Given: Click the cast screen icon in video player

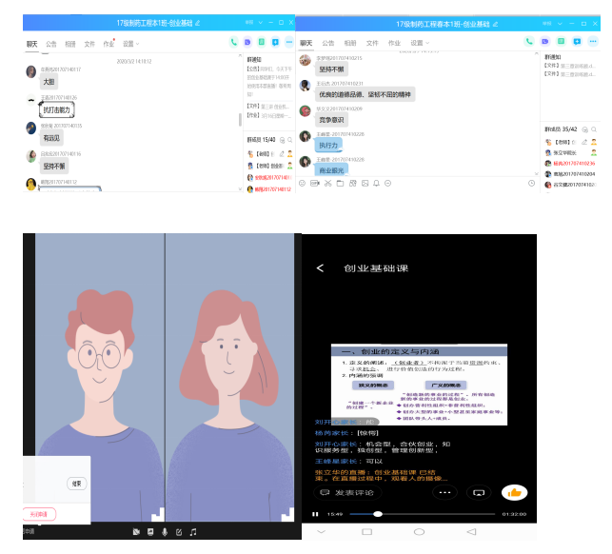Looking at the screenshot, I should tap(480, 492).
